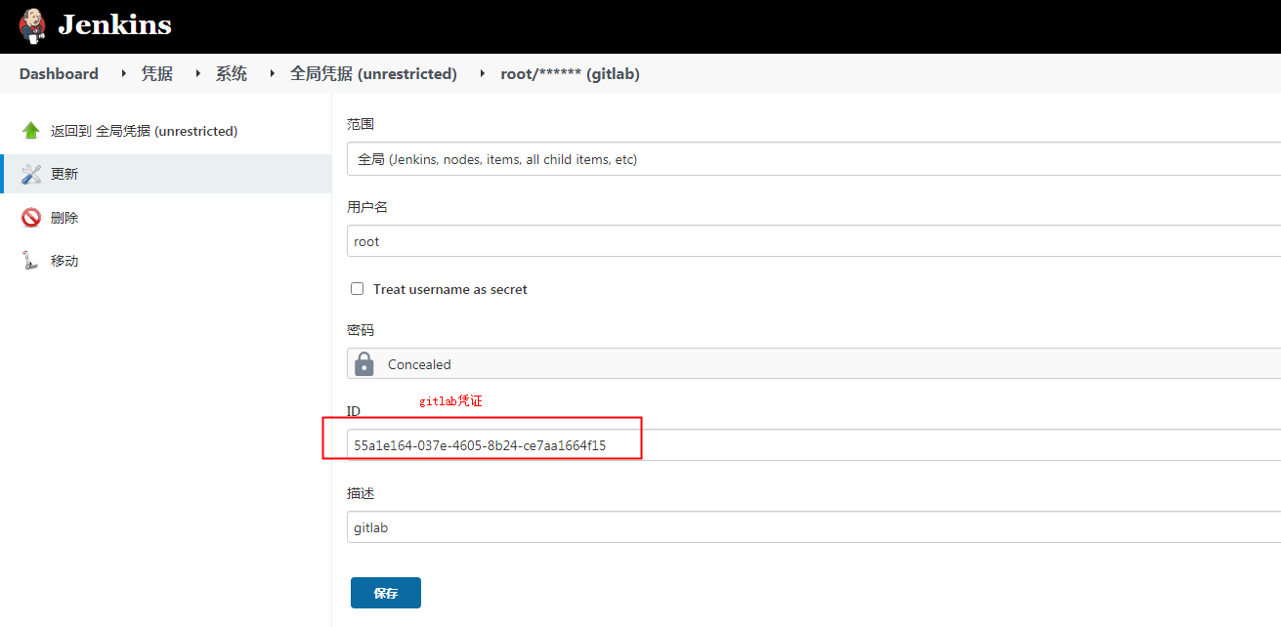
Task: Click the ID field with 55a1e164 value
Action: coord(814,445)
